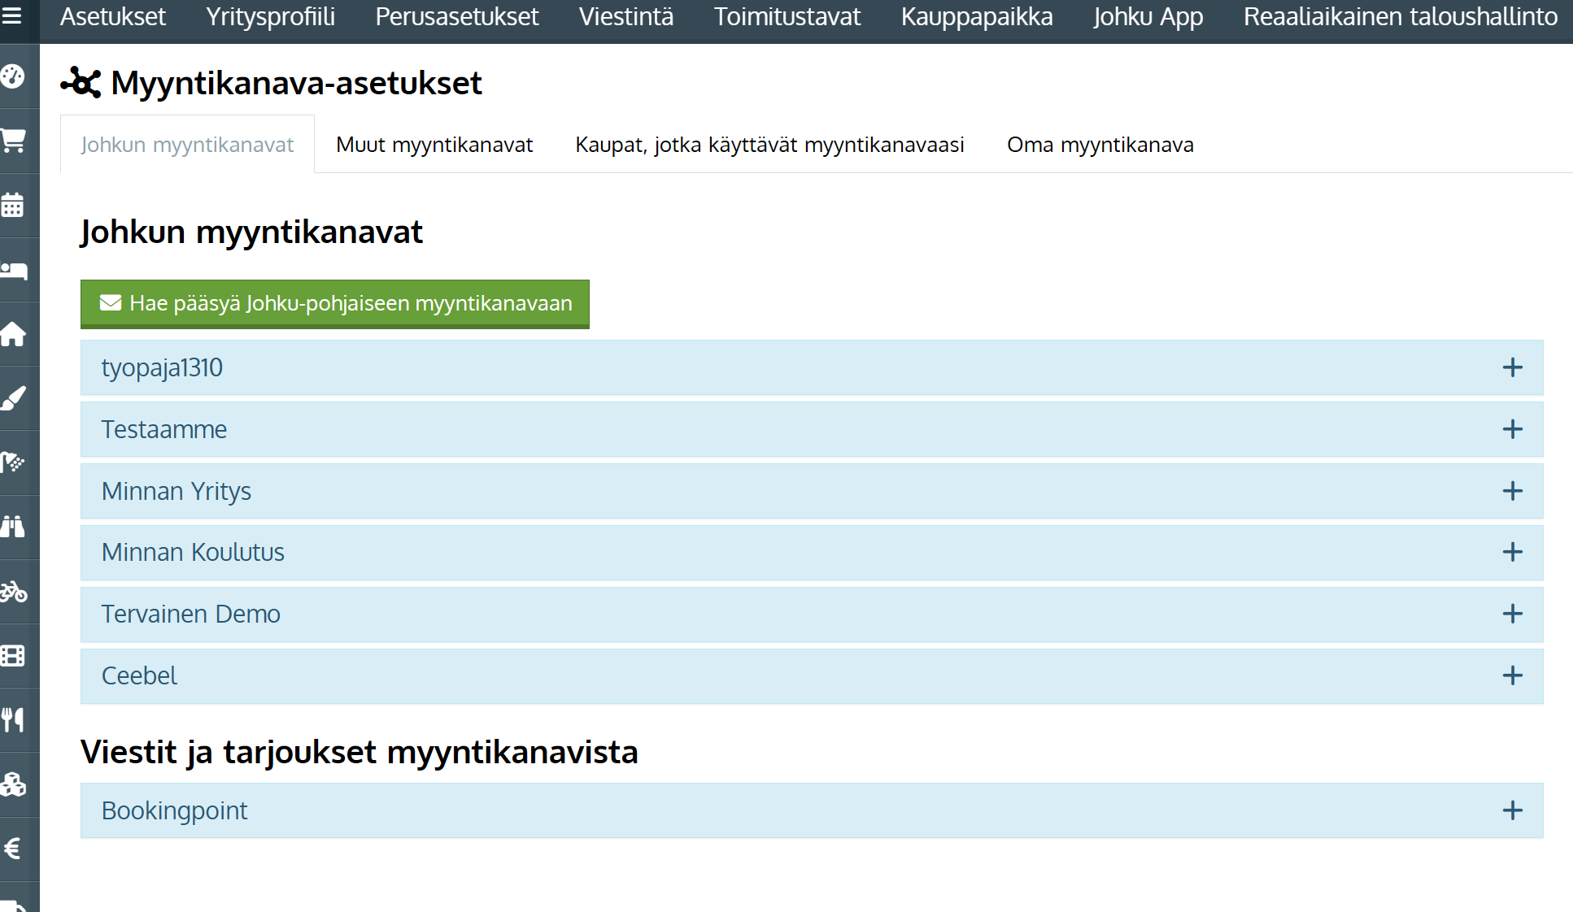Expand Ceebel with plus icon

coord(1512,675)
